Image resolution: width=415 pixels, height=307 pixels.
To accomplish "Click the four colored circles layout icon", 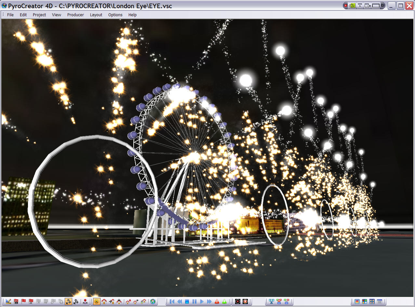I will (365, 301).
